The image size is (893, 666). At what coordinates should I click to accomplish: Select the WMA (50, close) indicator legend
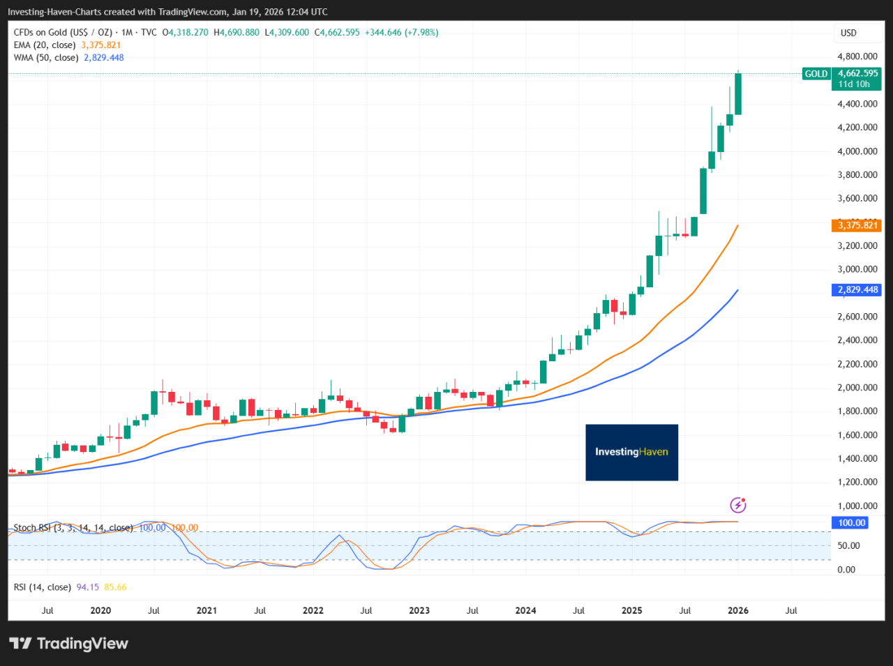coord(46,58)
